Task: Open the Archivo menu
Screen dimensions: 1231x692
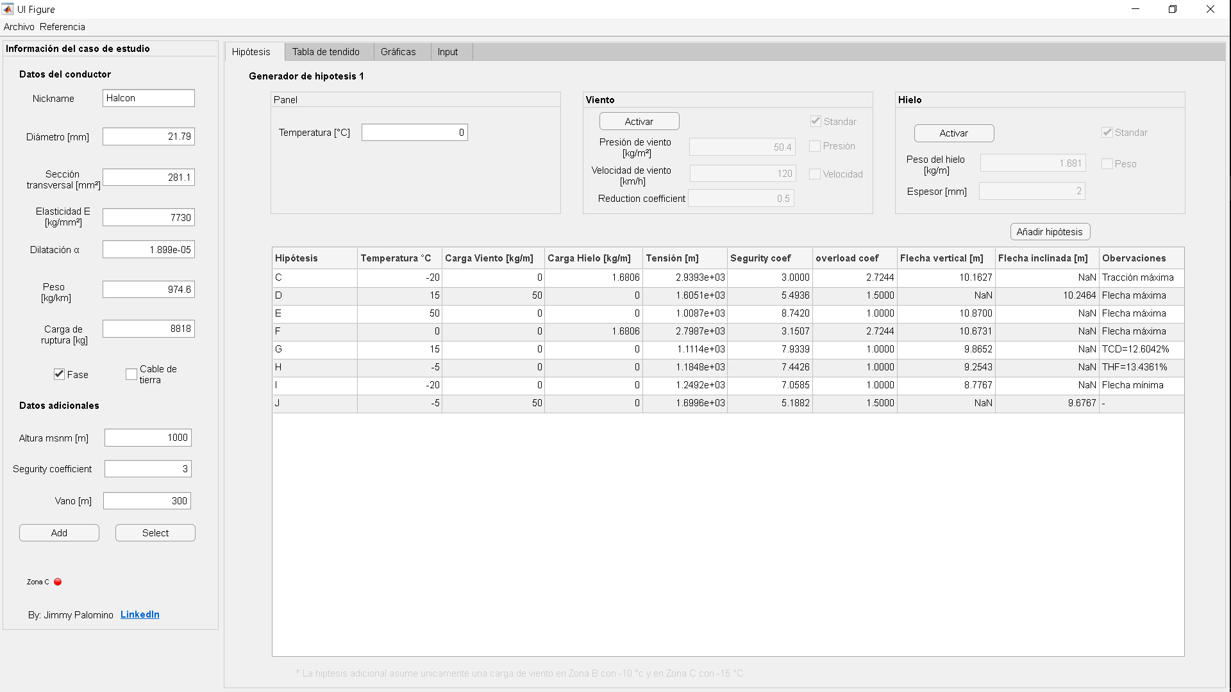Action: pyautogui.click(x=19, y=27)
